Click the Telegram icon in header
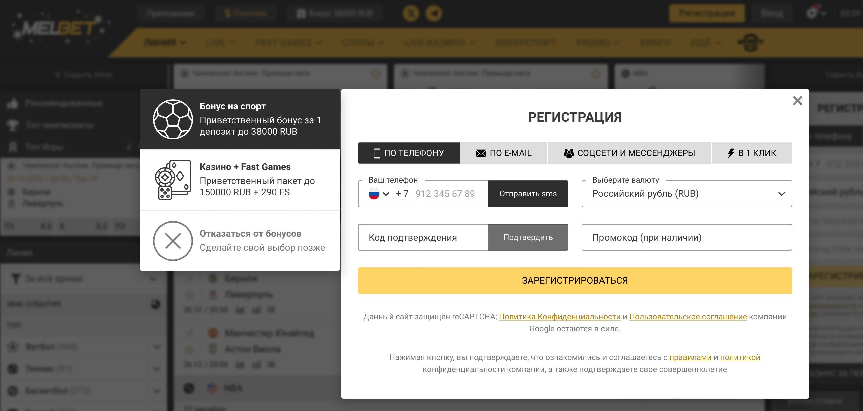 coord(434,13)
